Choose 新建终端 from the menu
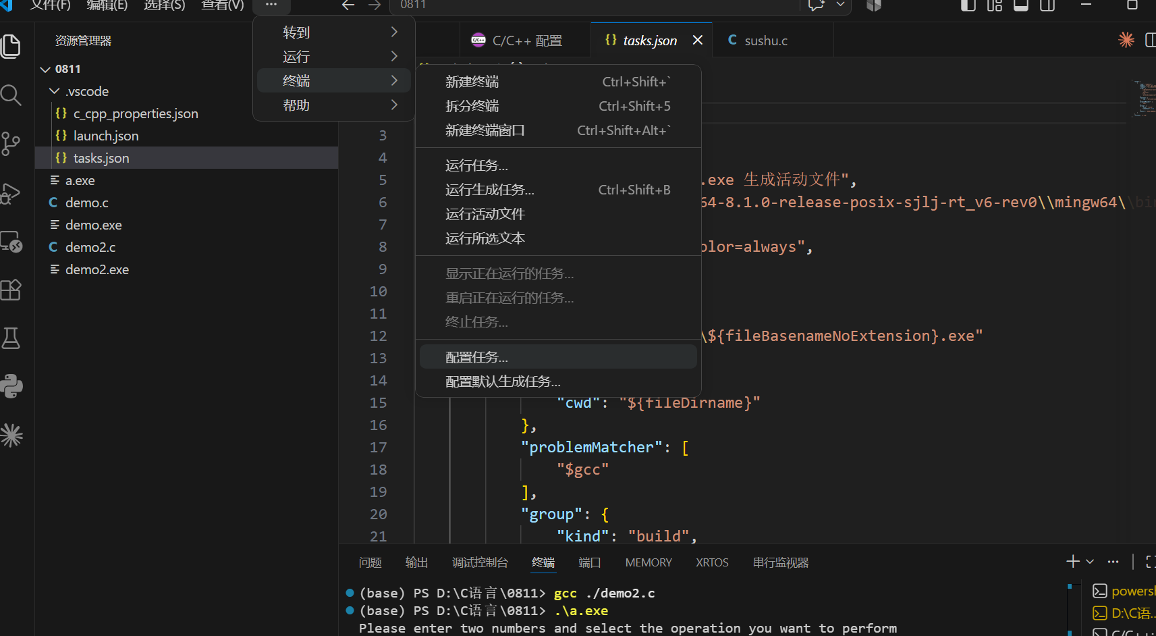1156x636 pixels. coord(558,82)
